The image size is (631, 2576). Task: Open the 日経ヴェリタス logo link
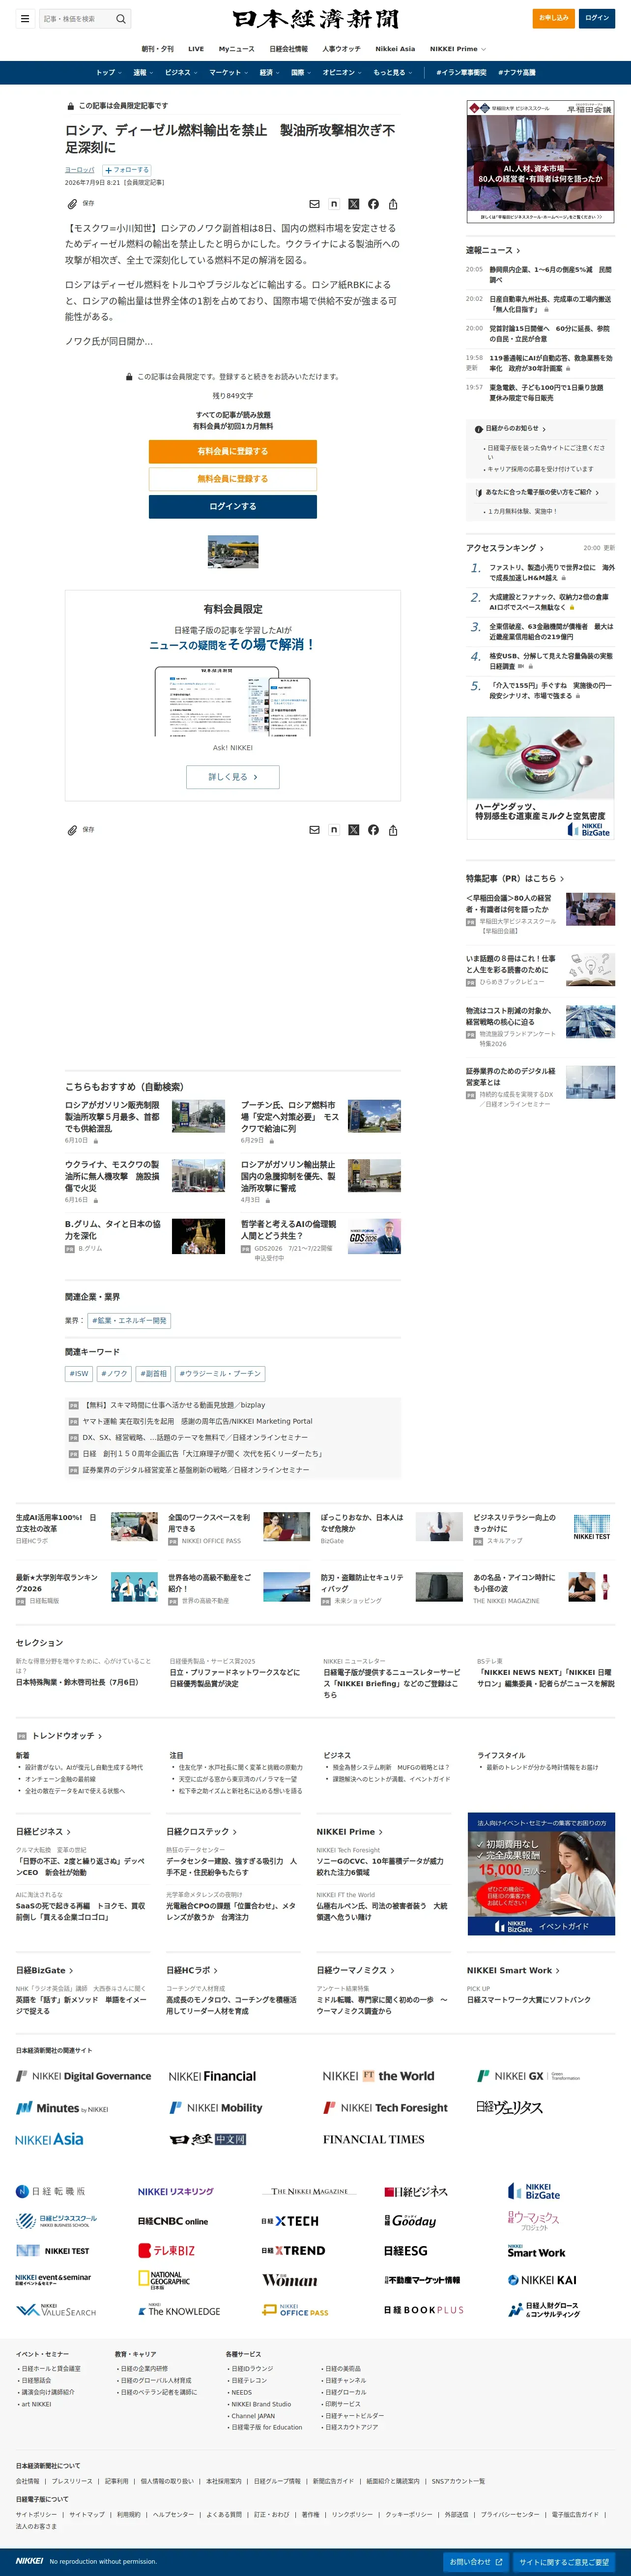point(510,2107)
